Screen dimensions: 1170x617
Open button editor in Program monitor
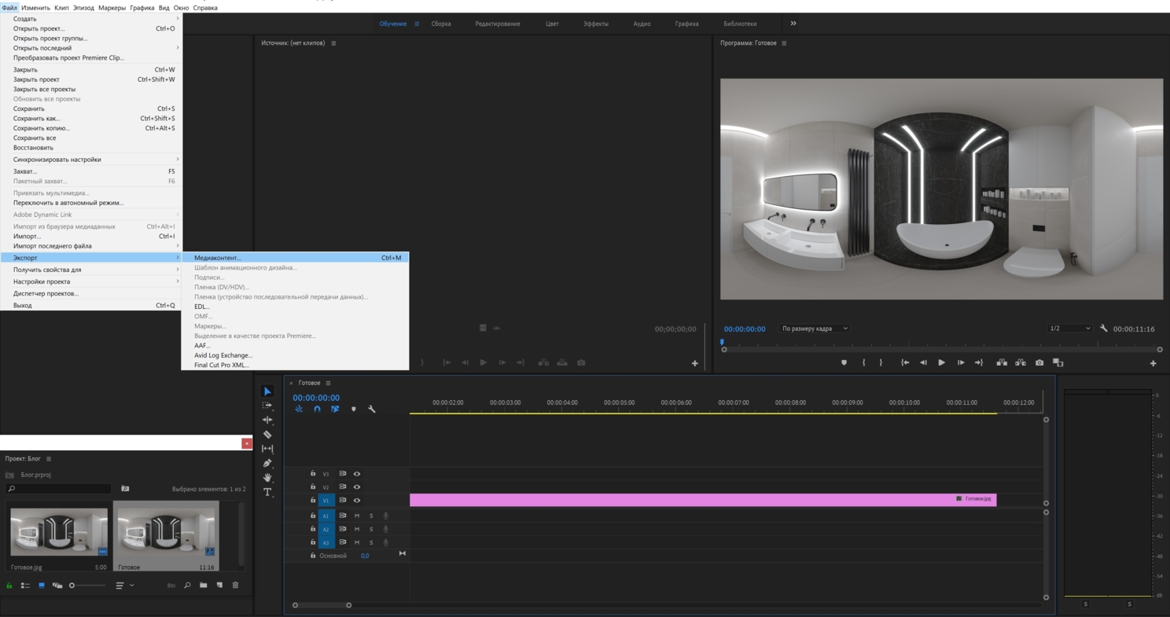[x=1153, y=363]
